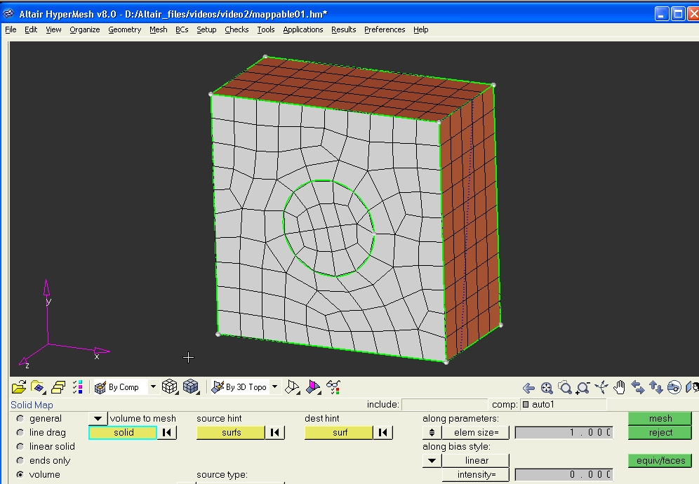Open By Comp dropdown arrow

coord(153,386)
